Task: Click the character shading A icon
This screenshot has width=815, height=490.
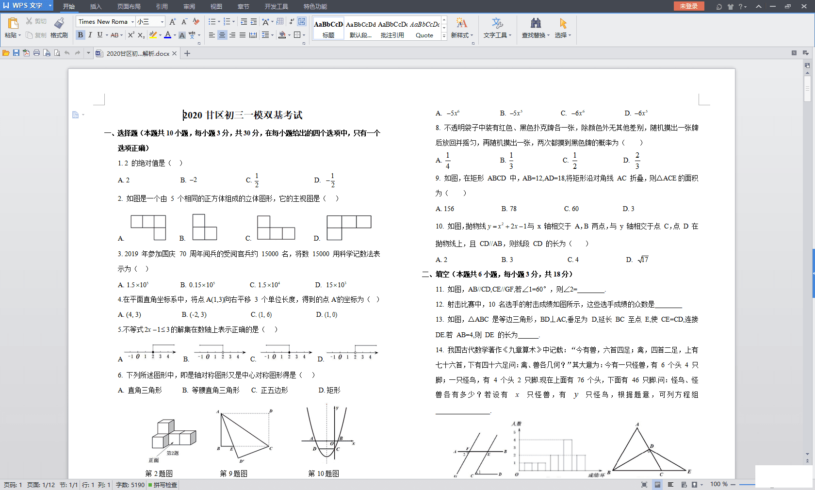Action: [x=182, y=35]
